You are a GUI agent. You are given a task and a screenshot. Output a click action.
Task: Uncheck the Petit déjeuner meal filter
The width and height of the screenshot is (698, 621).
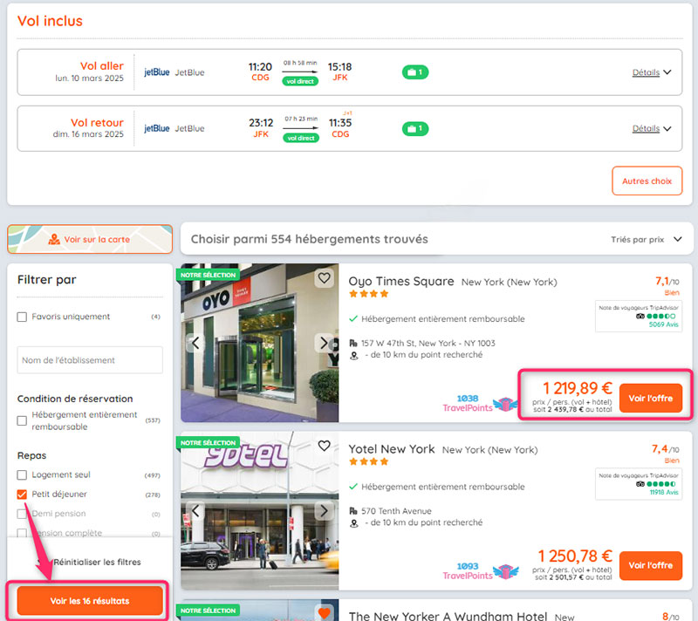23,495
